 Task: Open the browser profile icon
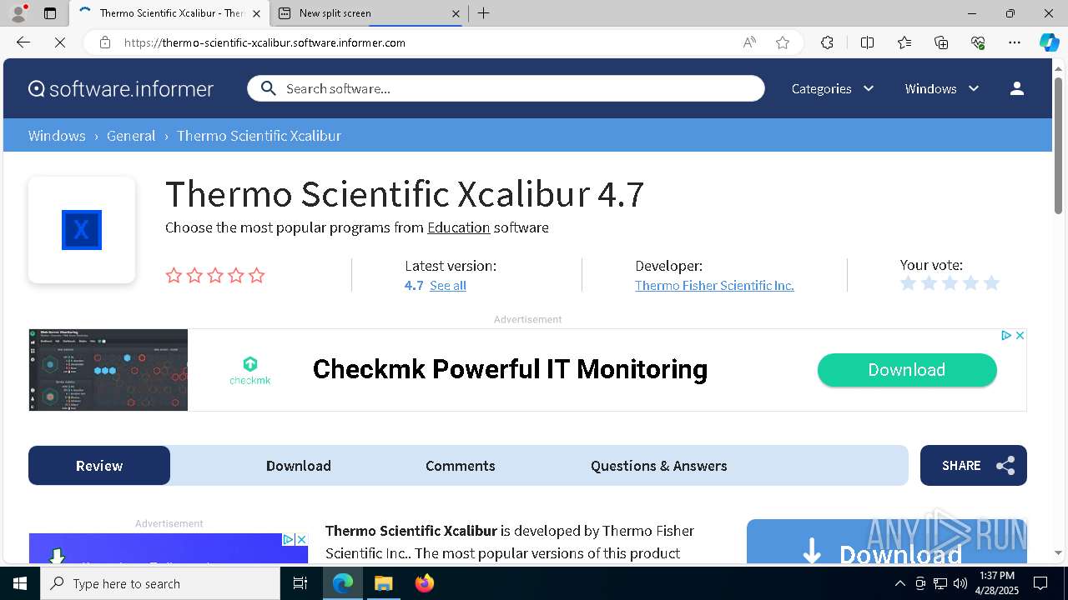coord(18,13)
